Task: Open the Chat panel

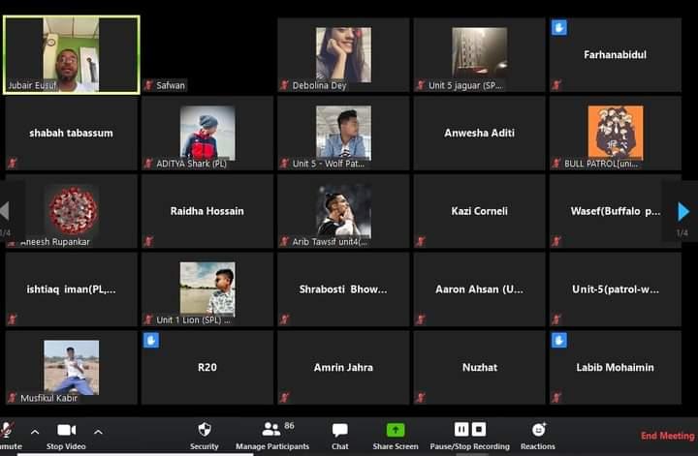Action: [339, 430]
